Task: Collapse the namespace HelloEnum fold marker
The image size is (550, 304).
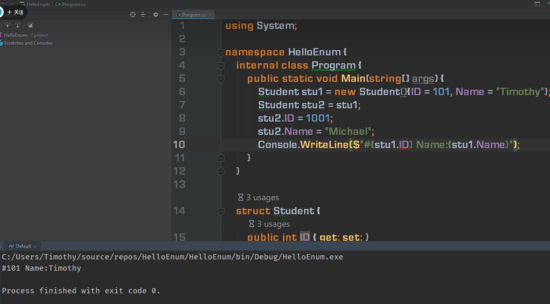Action: [221, 52]
